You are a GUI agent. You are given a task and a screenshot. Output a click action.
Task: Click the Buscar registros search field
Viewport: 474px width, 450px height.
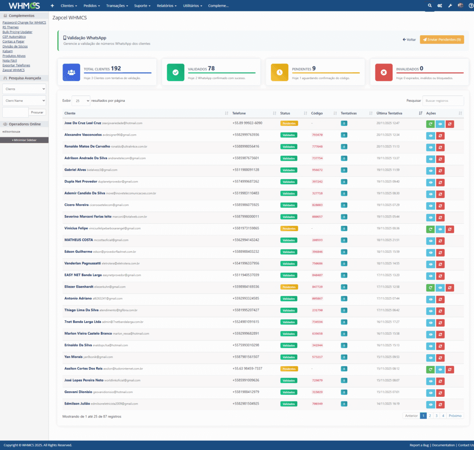[x=443, y=100]
